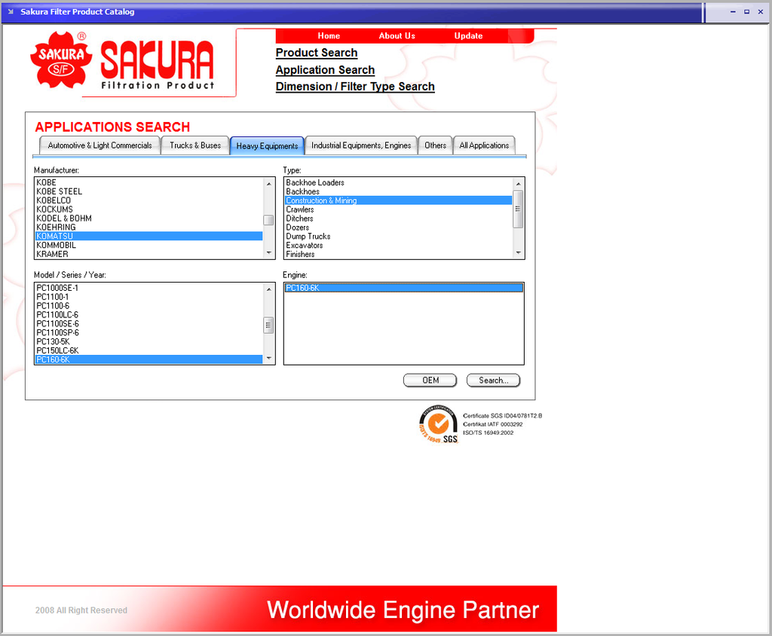Click the OEM button

point(430,380)
